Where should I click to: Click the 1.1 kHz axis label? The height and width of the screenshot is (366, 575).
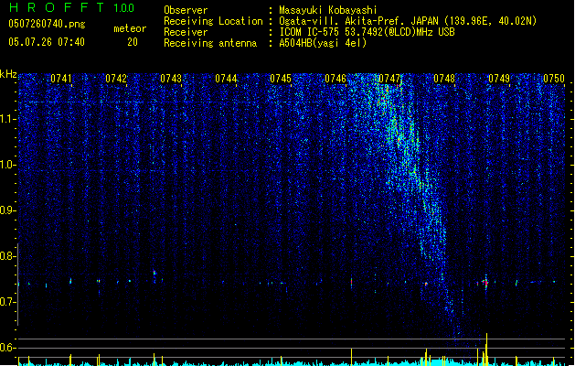click(8, 119)
